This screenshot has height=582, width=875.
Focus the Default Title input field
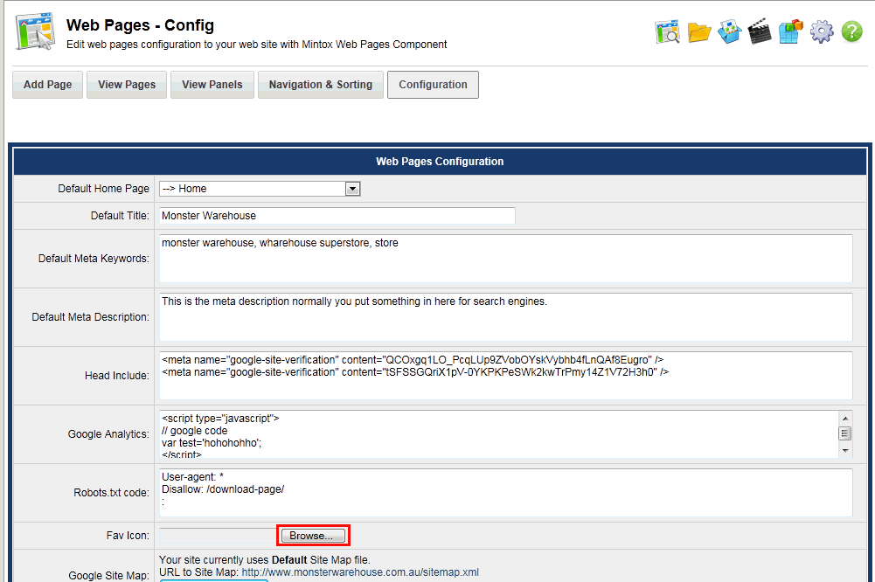[x=337, y=216]
